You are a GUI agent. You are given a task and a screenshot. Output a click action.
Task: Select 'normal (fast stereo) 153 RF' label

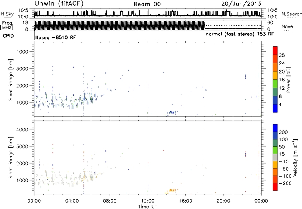(240, 34)
